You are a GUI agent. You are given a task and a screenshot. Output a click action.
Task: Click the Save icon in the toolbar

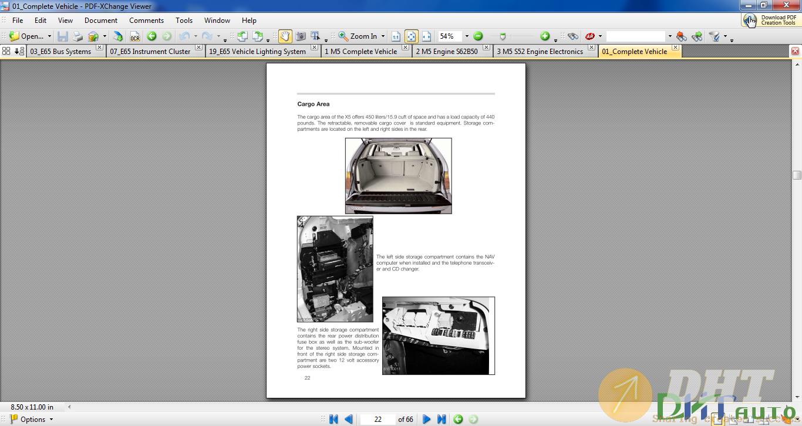63,36
